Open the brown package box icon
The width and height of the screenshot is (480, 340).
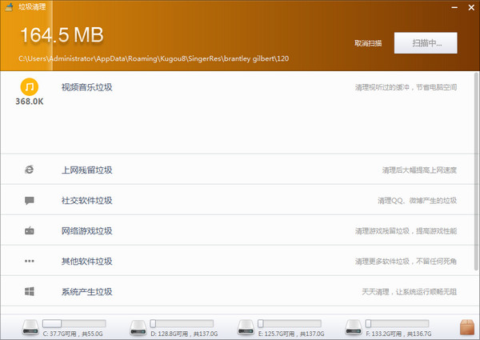[x=467, y=326]
